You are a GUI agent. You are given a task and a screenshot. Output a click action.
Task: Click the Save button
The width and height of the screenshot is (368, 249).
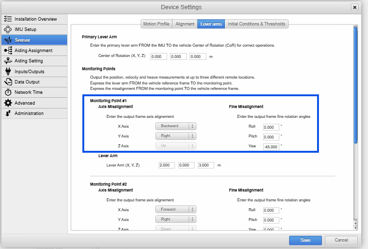pyautogui.click(x=305, y=240)
